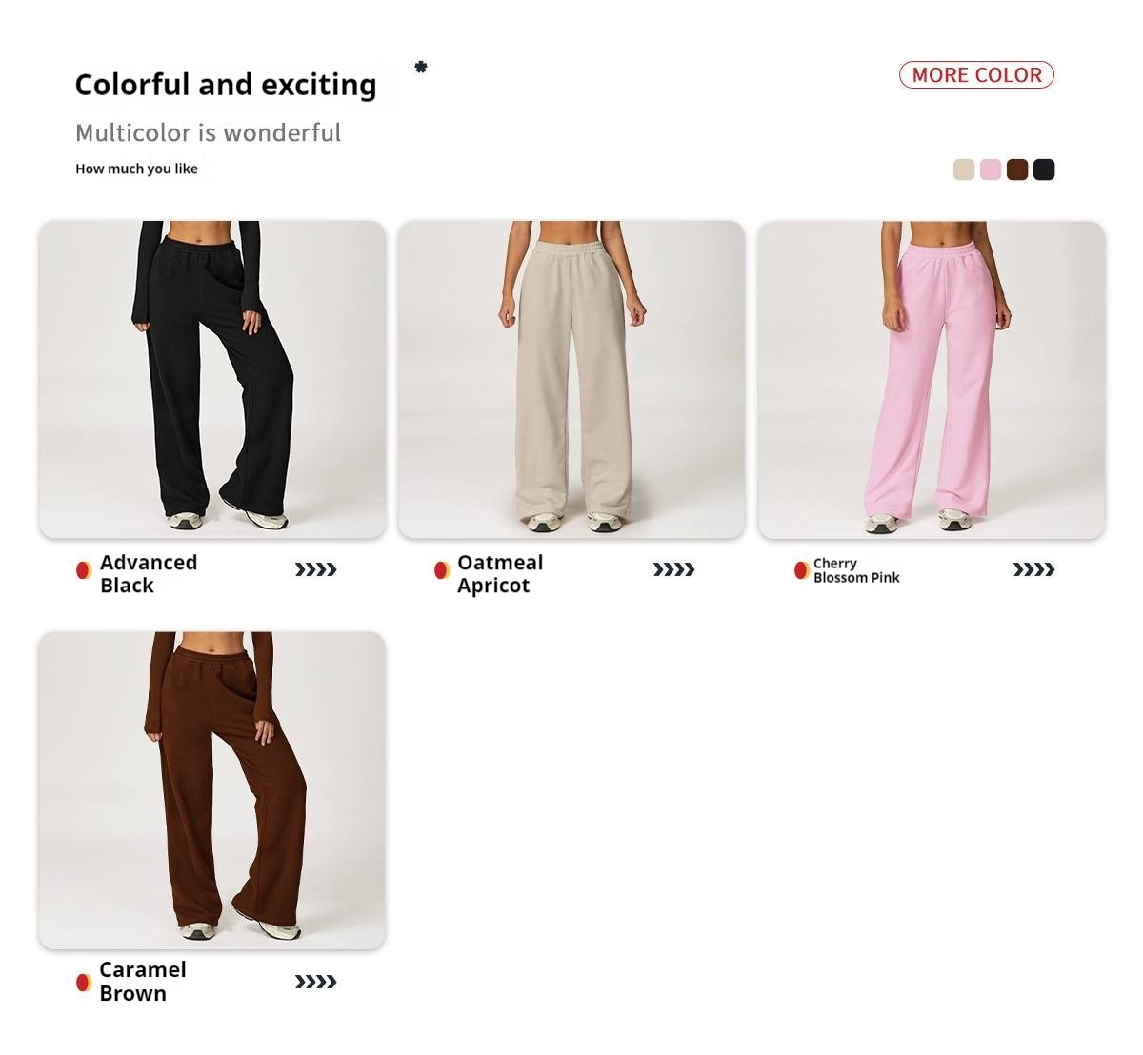Click the red dot beside Cherry Blossom Pink
1143x1055 pixels.
tap(802, 570)
